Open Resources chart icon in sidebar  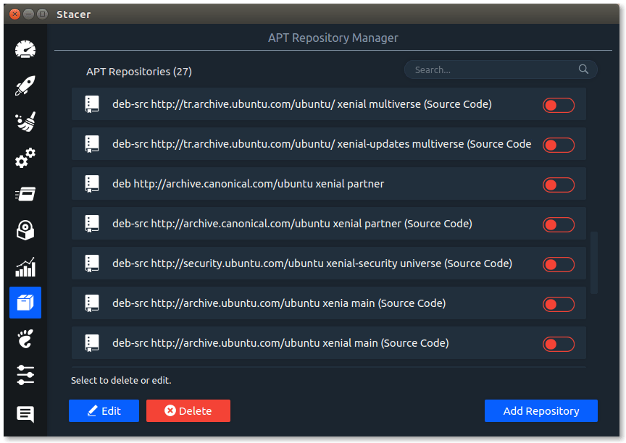(x=25, y=267)
